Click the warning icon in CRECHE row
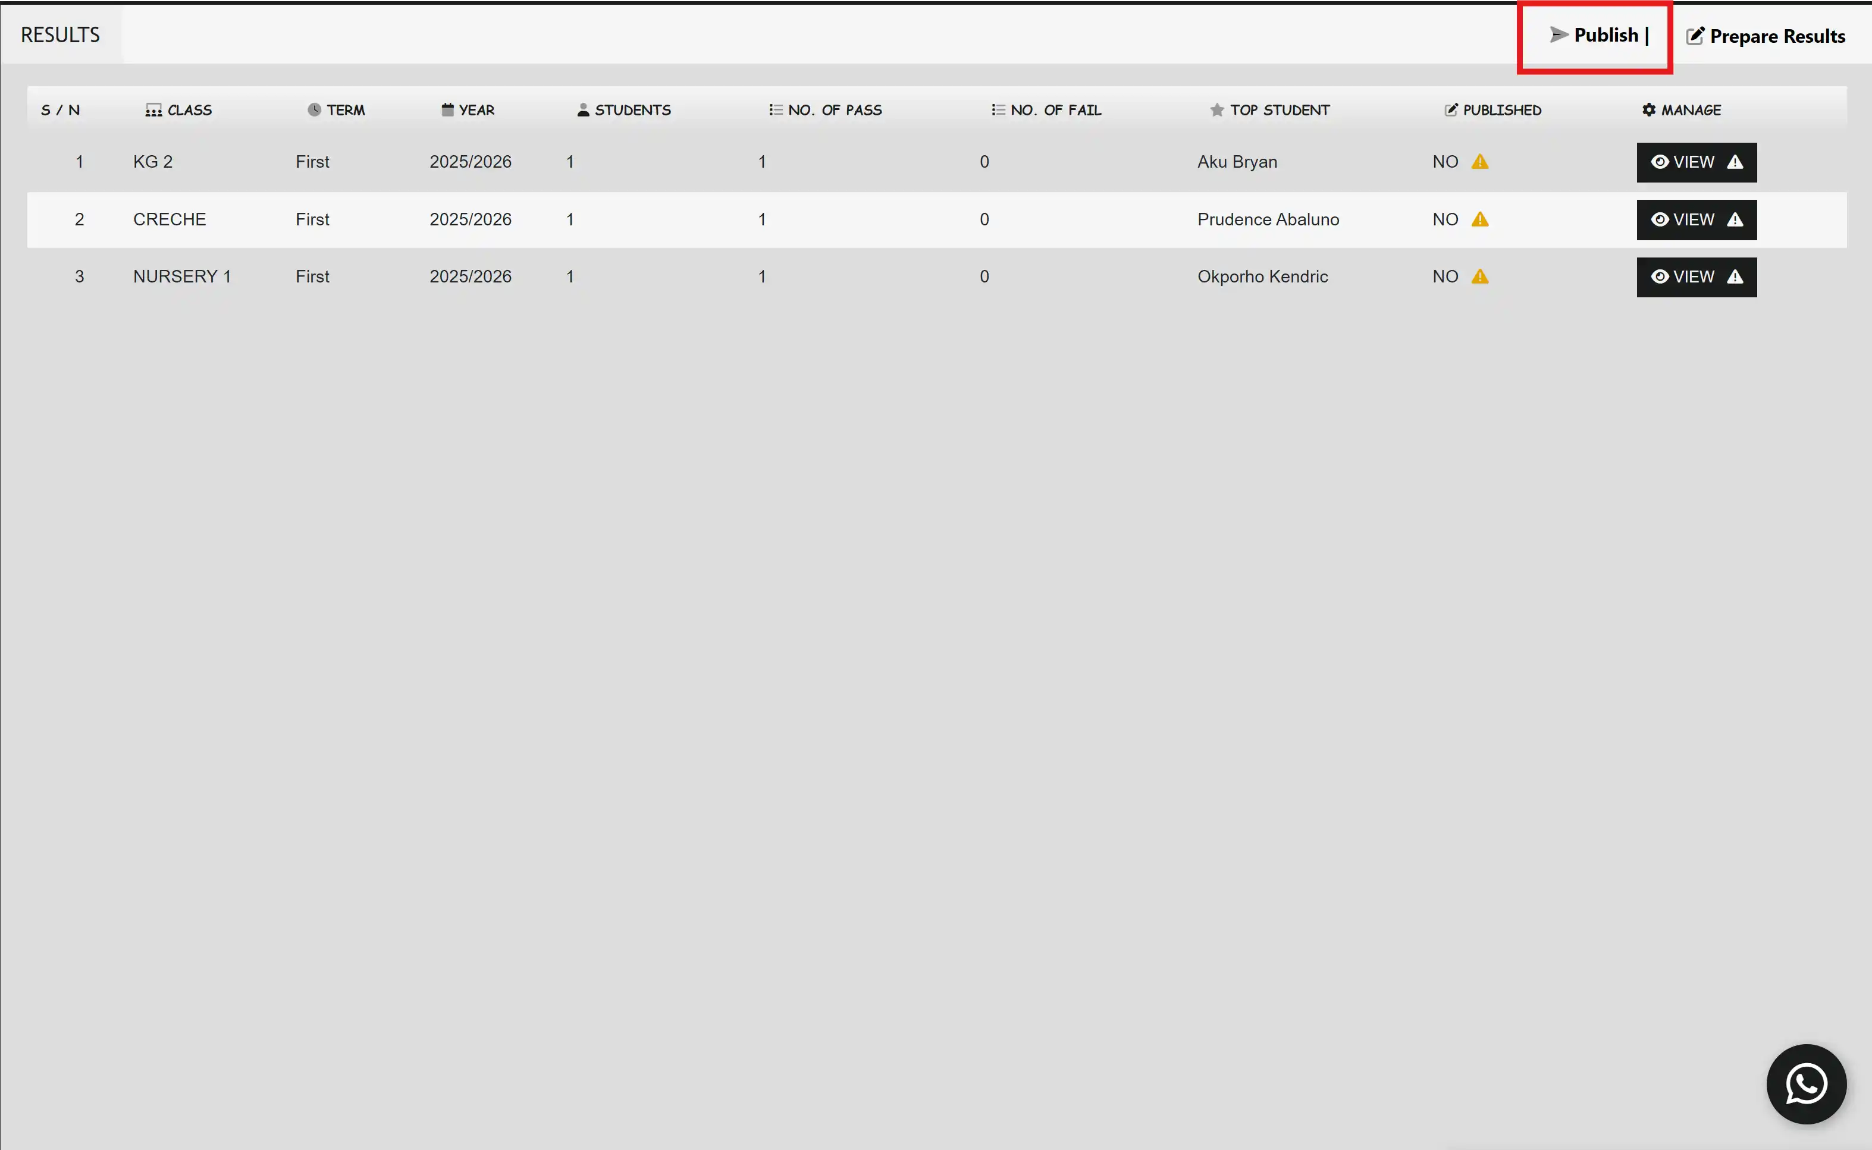 click(x=1479, y=220)
